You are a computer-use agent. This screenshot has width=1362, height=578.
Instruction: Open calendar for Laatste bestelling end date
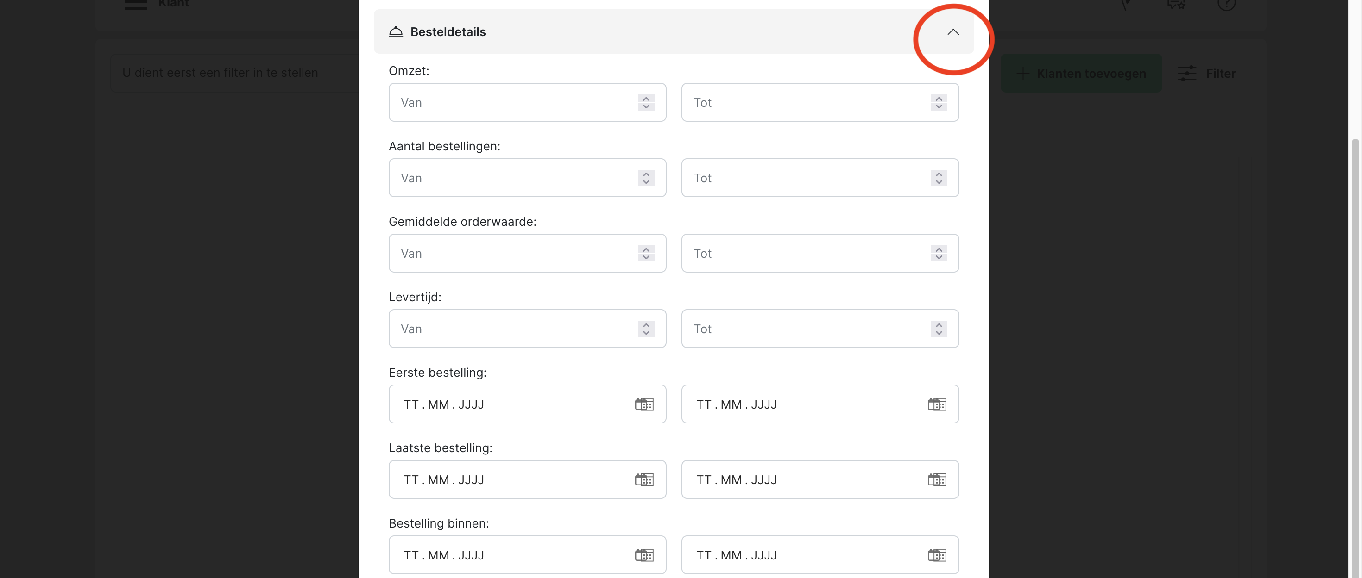(x=936, y=480)
